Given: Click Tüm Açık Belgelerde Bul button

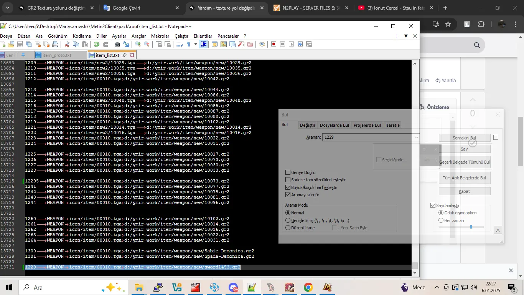Looking at the screenshot, I should (465, 178).
